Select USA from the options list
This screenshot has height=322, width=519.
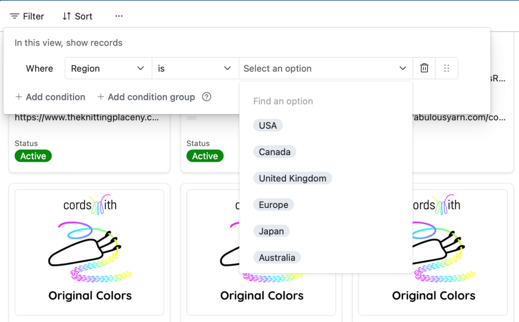[x=268, y=126]
